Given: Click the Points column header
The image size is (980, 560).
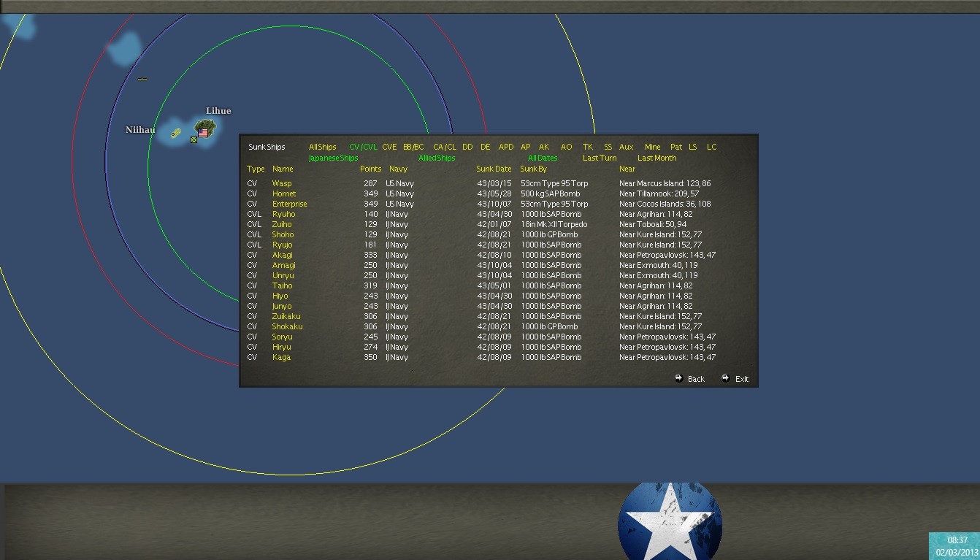Looking at the screenshot, I should click(x=371, y=169).
